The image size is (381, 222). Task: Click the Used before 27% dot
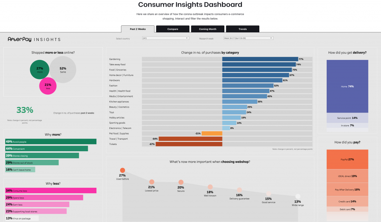122,170
